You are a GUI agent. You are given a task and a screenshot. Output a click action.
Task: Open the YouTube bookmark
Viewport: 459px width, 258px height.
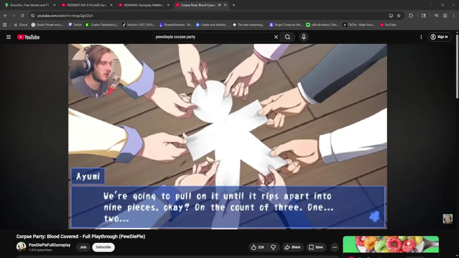click(388, 25)
